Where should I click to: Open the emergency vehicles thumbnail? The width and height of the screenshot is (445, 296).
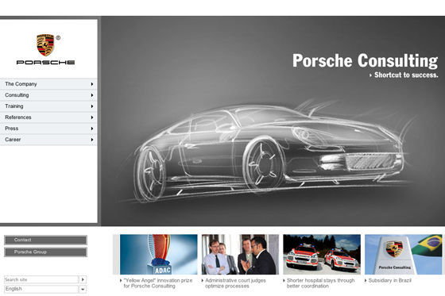[x=322, y=254]
